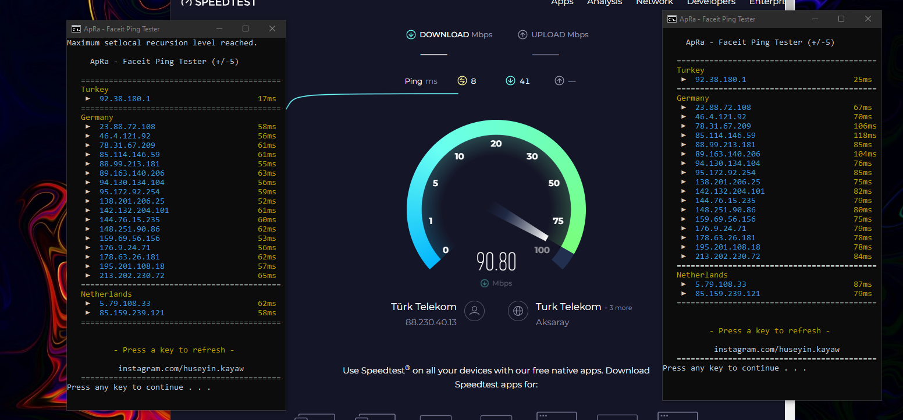The image size is (903, 420).
Task: Open the Network menu in Speedtest header
Action: tap(655, 3)
